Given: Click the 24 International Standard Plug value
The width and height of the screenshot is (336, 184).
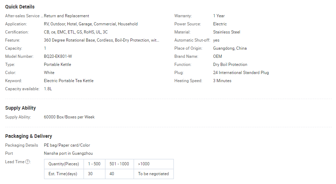Looking at the screenshot, I should point(241,73).
